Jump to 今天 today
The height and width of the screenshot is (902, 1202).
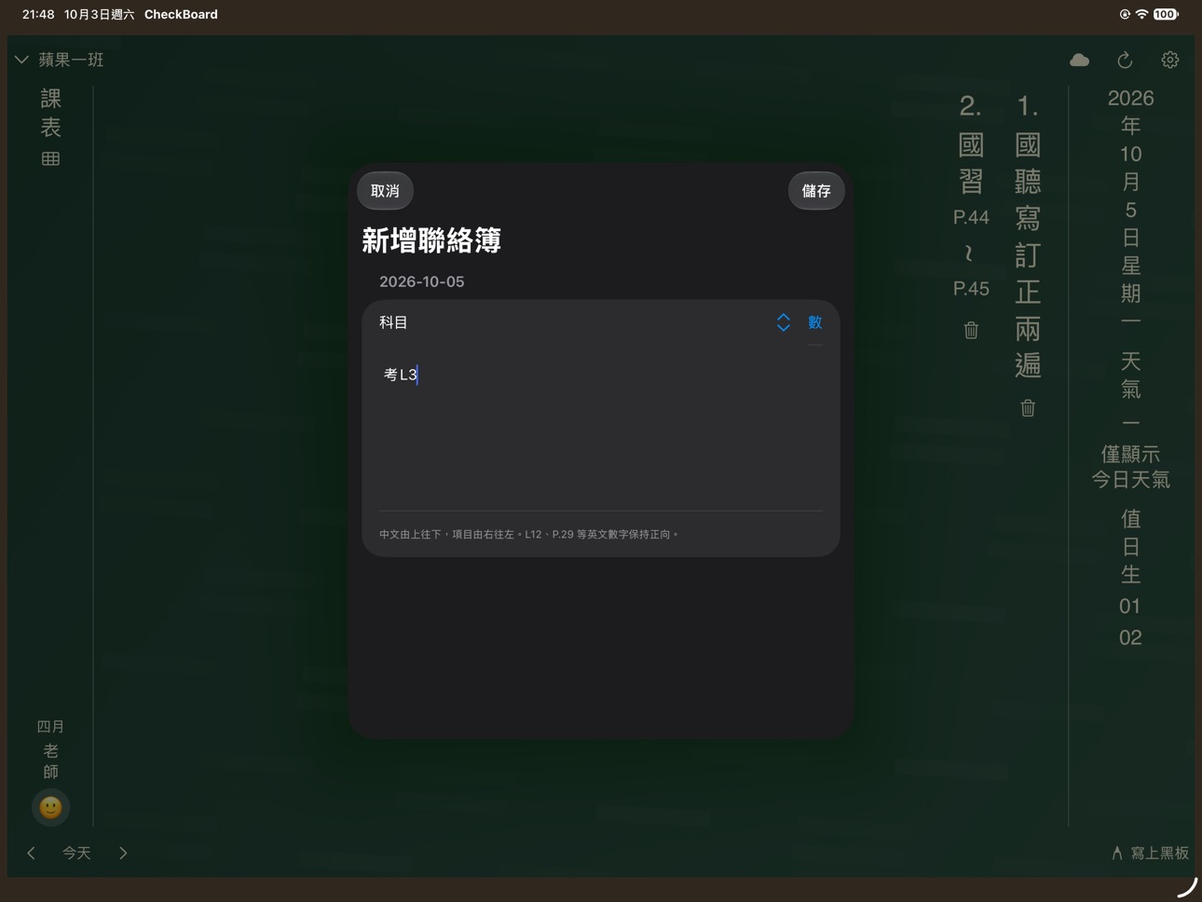pyautogui.click(x=76, y=853)
